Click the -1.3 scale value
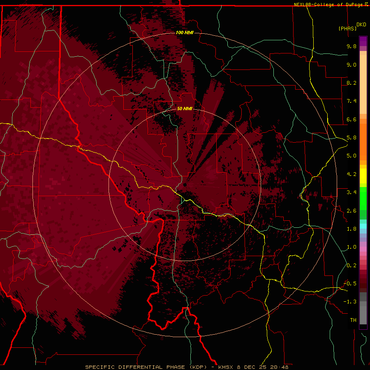 tap(350, 302)
